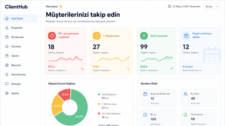The height and width of the screenshot is (126, 225).
Task: Click the Bu Ay clock icon in summary
Action: coord(145,115)
